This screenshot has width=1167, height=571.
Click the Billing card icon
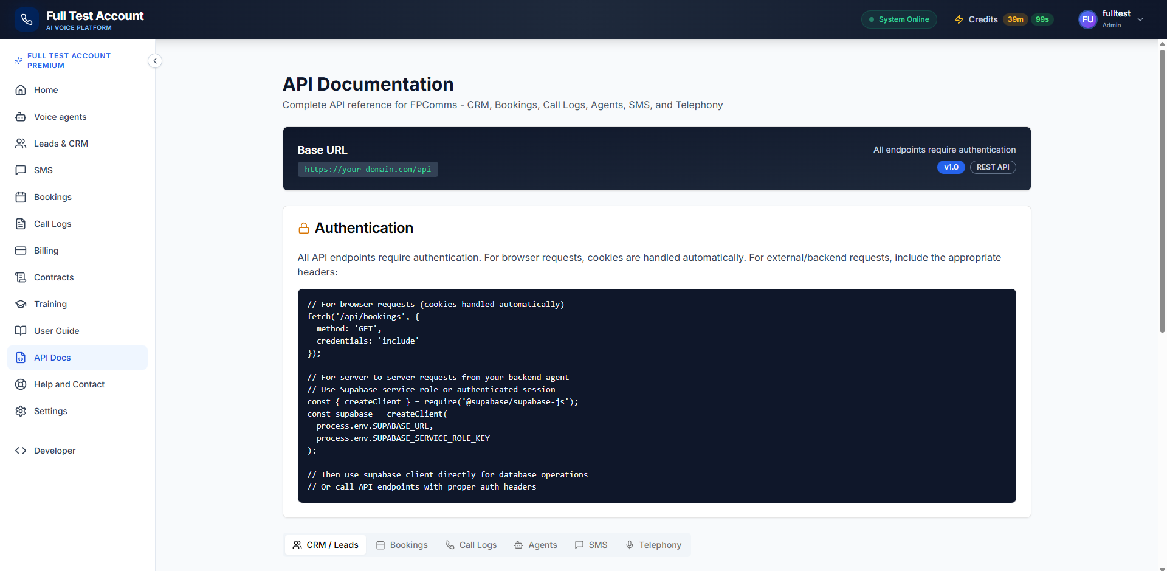tap(21, 251)
